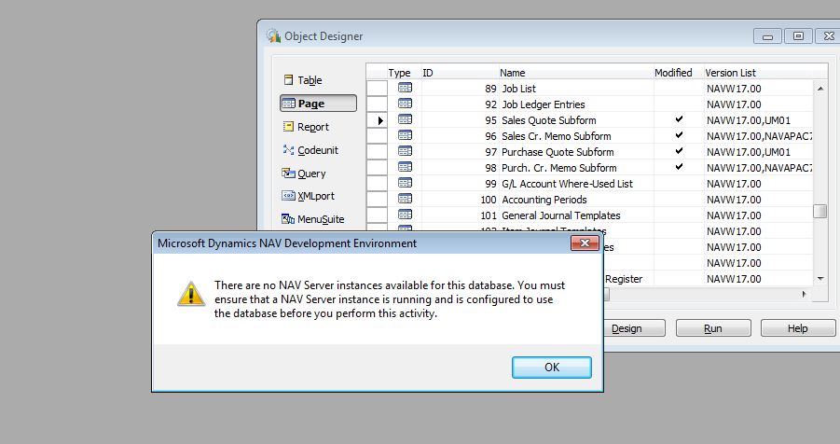840x444 pixels.
Task: Select MenuSuite object type in sidebar
Action: (313, 219)
